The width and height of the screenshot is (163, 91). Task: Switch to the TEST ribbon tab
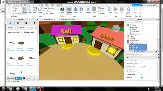(x=47, y=5)
